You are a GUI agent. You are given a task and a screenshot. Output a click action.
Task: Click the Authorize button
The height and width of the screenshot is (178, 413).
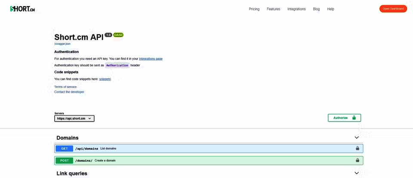[x=344, y=118]
